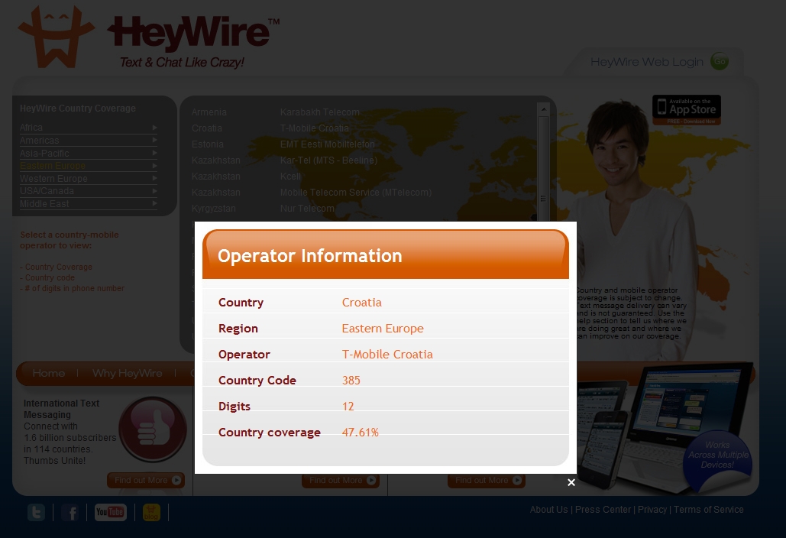Viewport: 786px width, 538px height.
Task: Close the Operator Information popup
Action: [571, 482]
